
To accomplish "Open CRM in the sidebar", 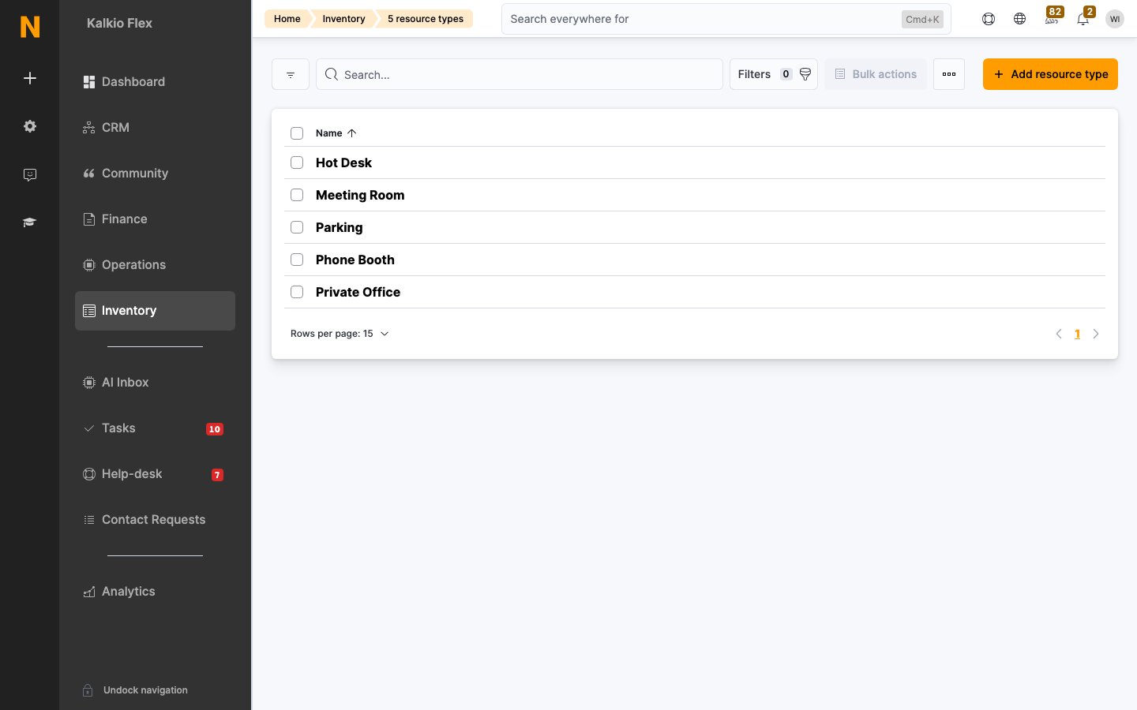I will click(x=155, y=128).
